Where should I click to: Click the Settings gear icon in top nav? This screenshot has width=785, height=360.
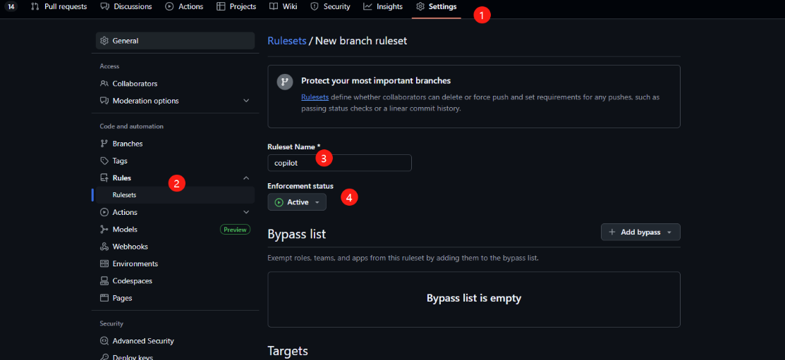tap(420, 6)
